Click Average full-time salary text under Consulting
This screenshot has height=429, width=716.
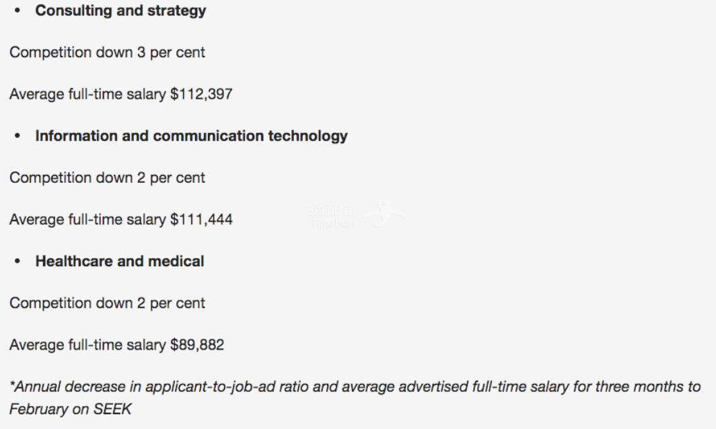[87, 94]
